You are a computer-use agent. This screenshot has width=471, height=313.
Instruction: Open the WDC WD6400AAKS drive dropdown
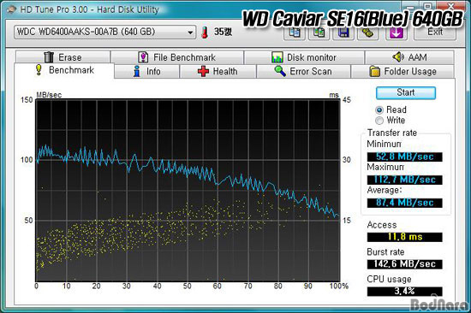click(104, 32)
